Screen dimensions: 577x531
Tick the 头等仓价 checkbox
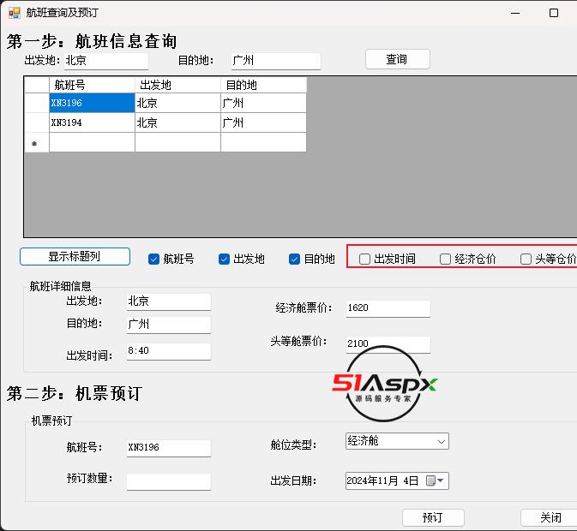click(526, 259)
